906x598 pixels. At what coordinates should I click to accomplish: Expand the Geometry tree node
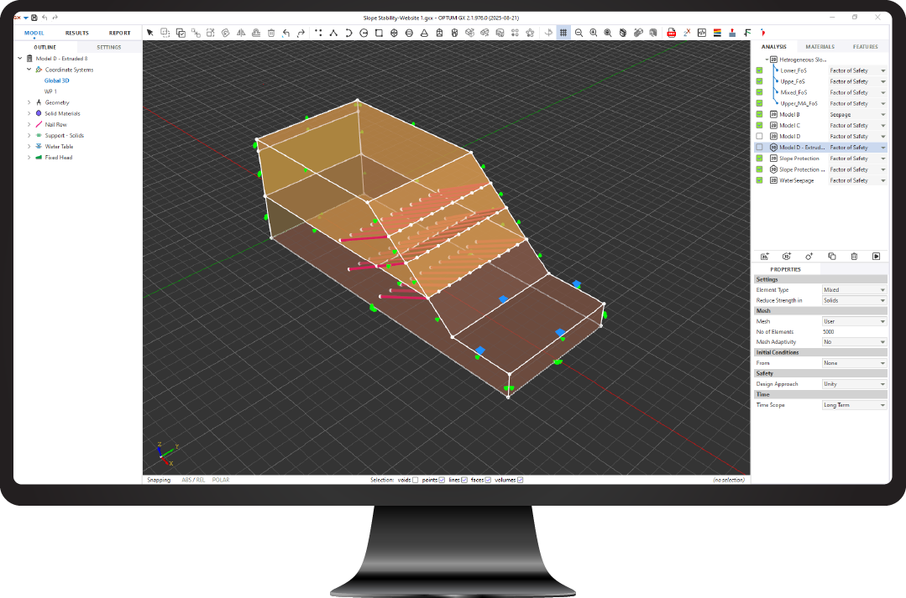point(29,102)
